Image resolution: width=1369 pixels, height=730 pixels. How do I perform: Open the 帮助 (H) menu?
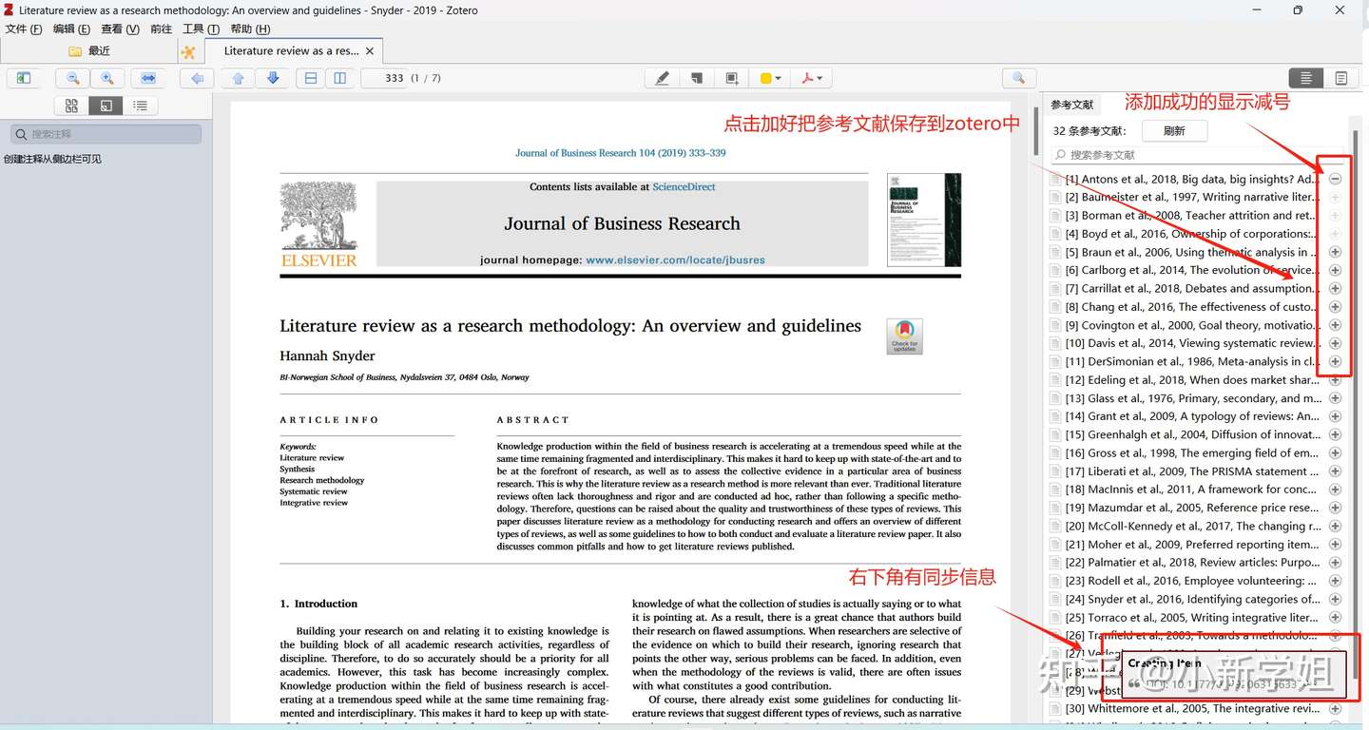click(x=250, y=29)
